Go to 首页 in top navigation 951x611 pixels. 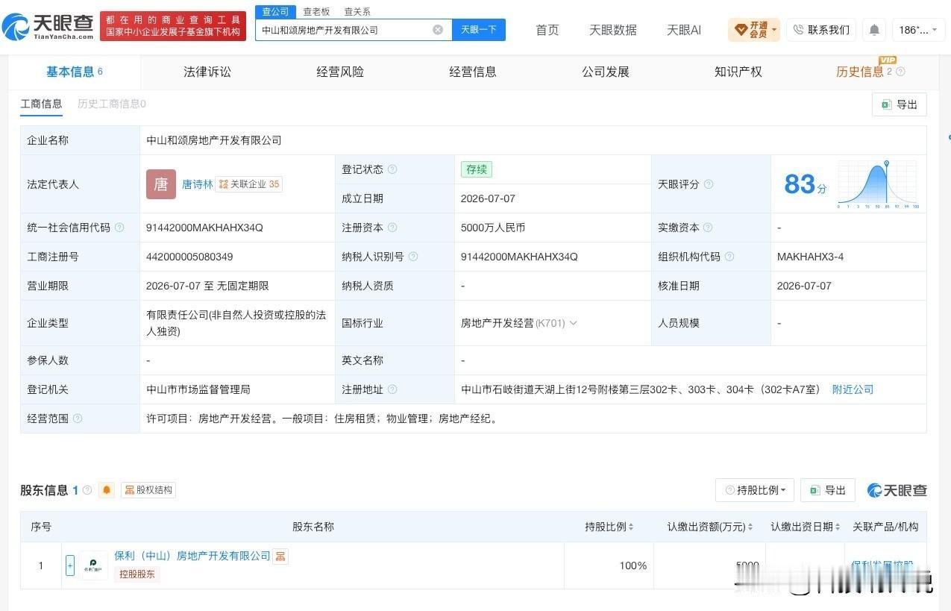[x=547, y=30]
